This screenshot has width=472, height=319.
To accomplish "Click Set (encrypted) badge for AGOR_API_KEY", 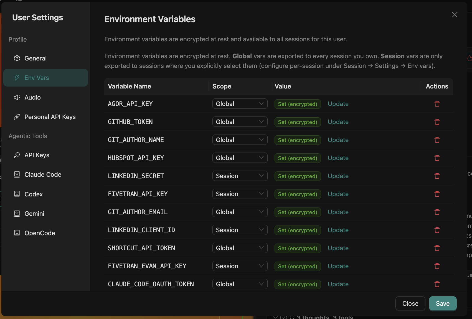I will 298,104.
